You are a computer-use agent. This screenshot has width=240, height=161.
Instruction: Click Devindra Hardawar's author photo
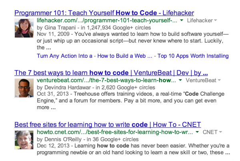pyautogui.click(x=24, y=88)
